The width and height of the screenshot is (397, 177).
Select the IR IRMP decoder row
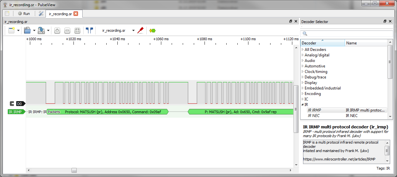pyautogui.click(x=344, y=110)
